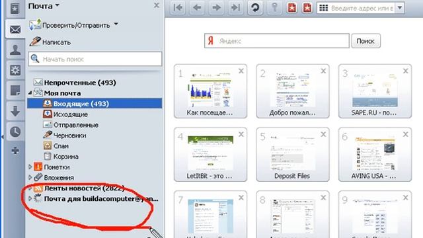The height and width of the screenshot is (238, 423).
Task: Open Speed Dial 1 Как посещае…
Action: (210, 91)
